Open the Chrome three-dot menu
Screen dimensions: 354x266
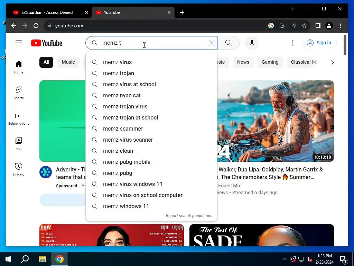tap(340, 26)
